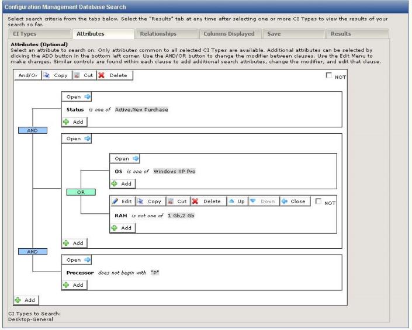This screenshot has height=330, width=412.
Task: Toggle the green OR modifier
Action: coord(81,191)
